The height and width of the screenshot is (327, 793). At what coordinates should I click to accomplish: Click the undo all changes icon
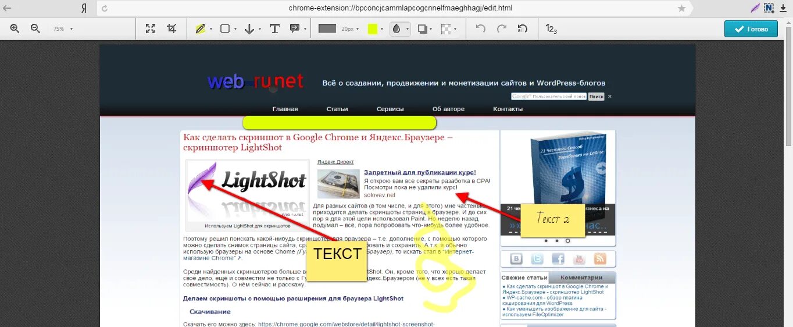522,29
